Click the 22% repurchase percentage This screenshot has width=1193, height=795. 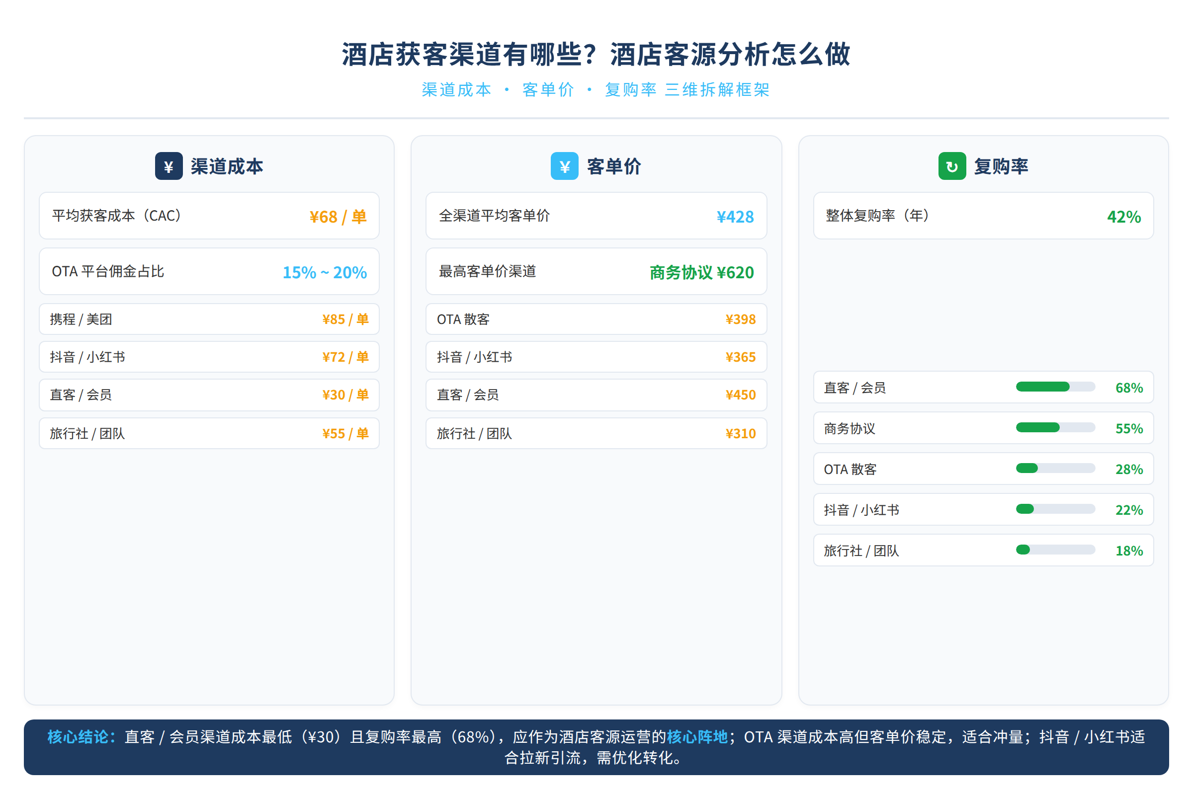(1129, 510)
